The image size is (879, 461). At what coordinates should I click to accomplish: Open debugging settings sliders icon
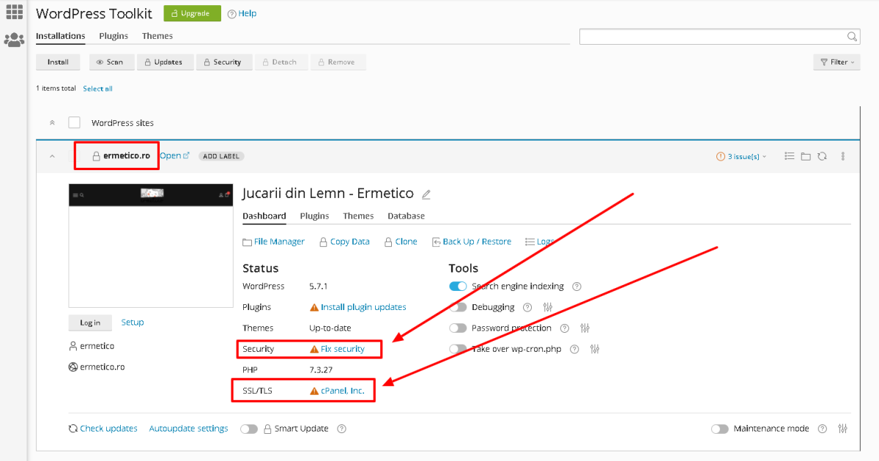tap(547, 307)
